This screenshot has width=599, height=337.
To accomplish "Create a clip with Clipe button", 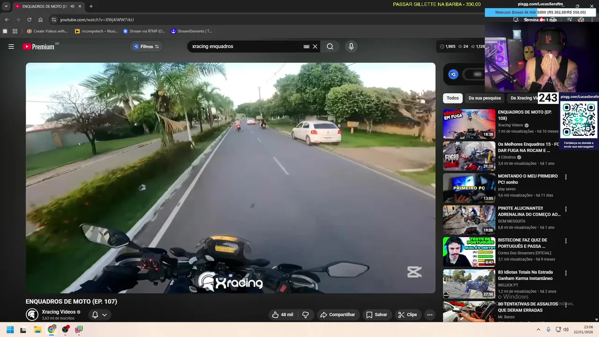I will tap(407, 315).
